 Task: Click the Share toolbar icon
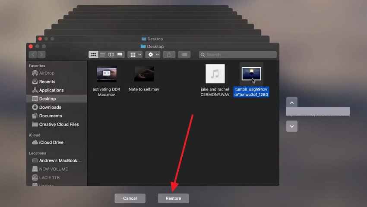click(169, 54)
